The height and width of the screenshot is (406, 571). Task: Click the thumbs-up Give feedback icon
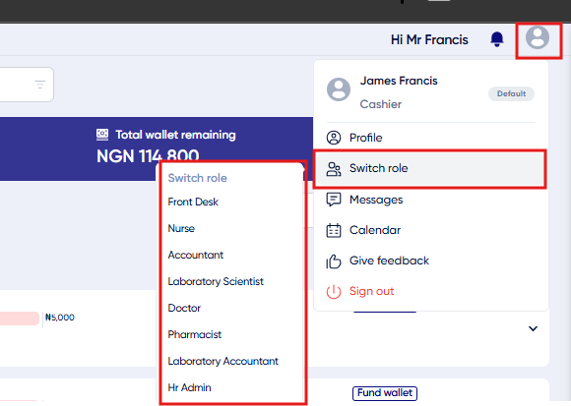point(334,261)
